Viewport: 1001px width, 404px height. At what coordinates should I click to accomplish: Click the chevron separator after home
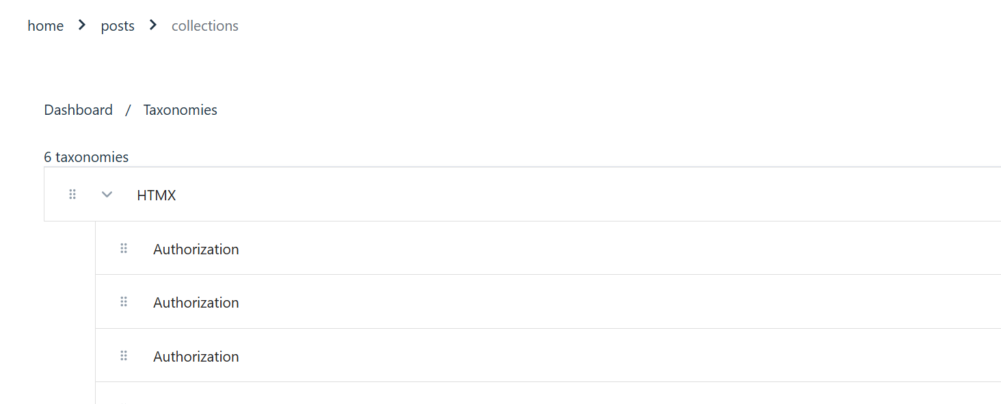pos(82,25)
